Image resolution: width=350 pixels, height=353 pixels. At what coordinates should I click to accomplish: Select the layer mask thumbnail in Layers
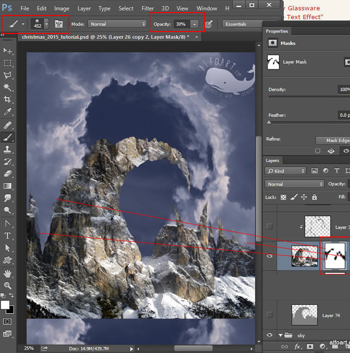[x=334, y=255]
